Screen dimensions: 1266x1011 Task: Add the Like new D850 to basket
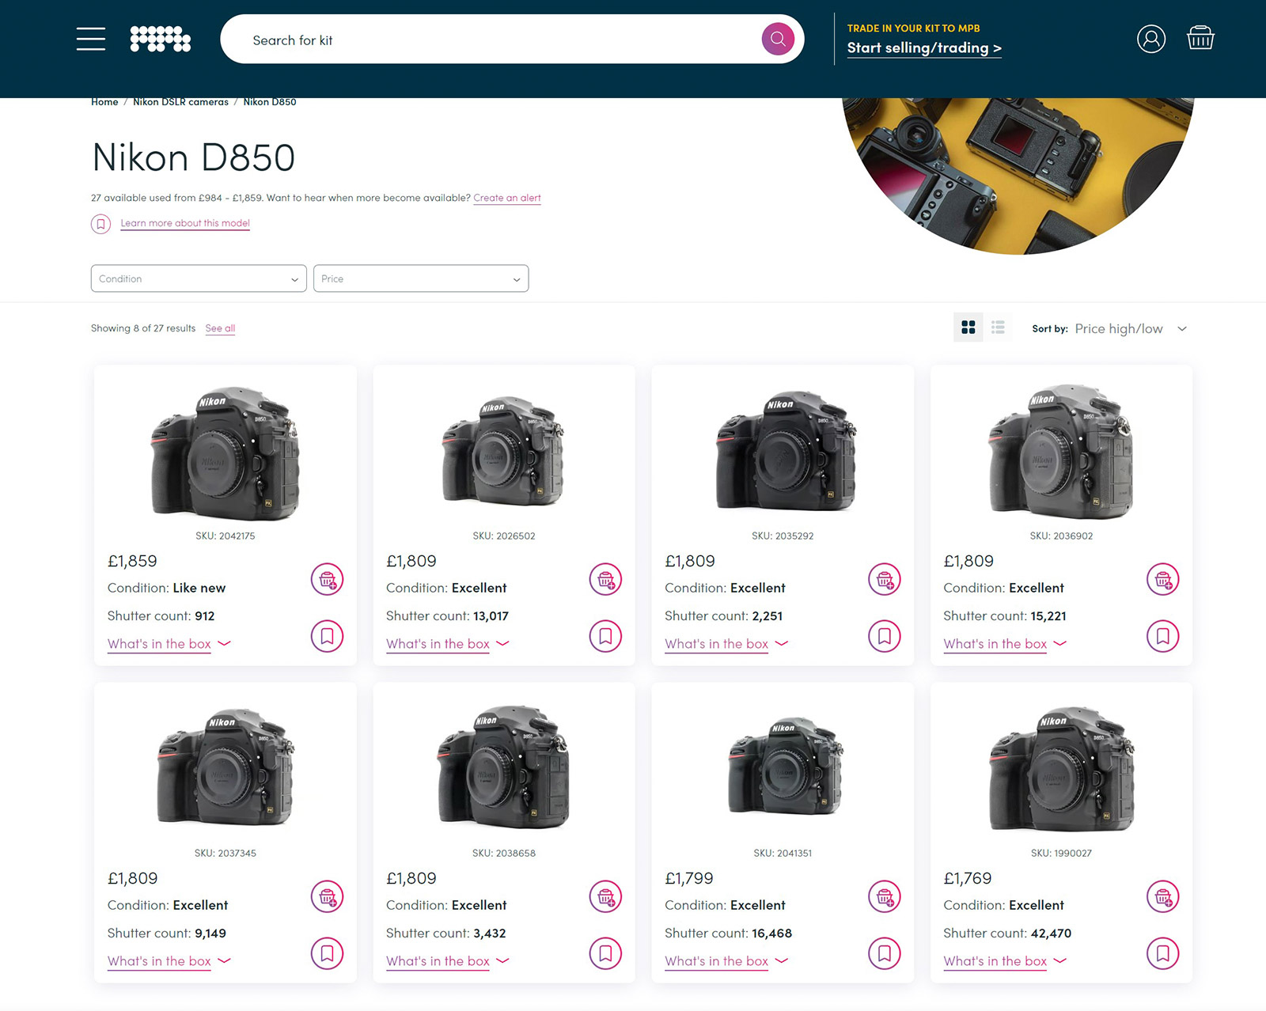click(327, 579)
